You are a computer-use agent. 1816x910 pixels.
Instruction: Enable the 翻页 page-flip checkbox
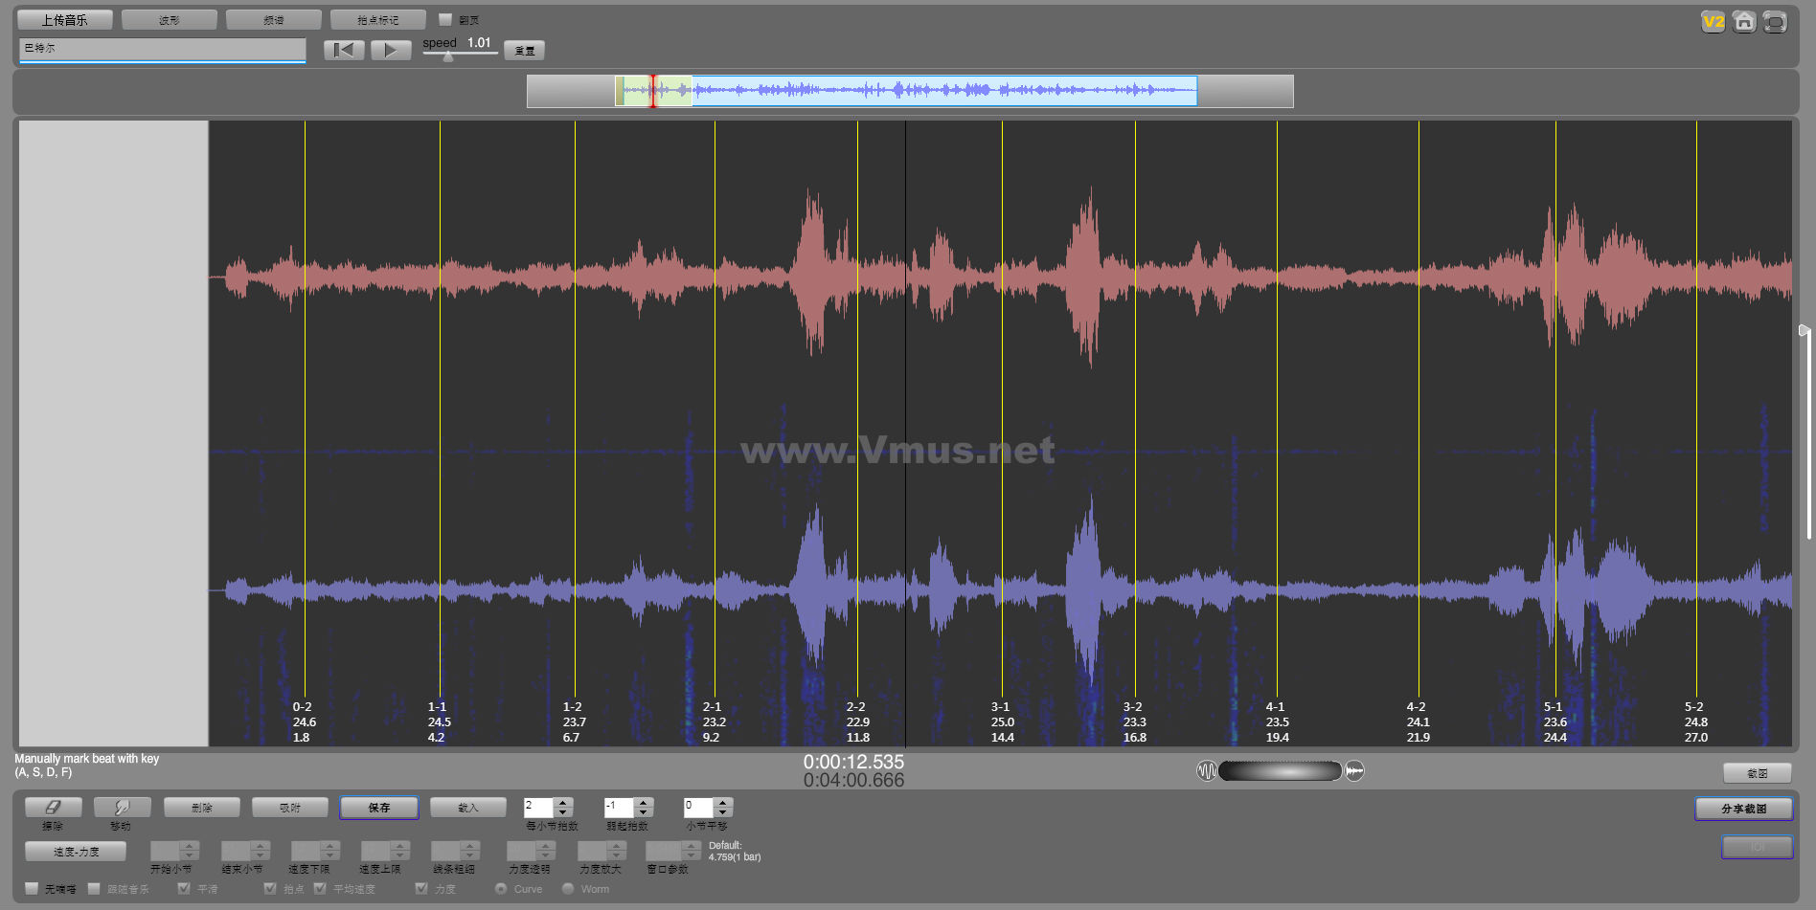(445, 19)
